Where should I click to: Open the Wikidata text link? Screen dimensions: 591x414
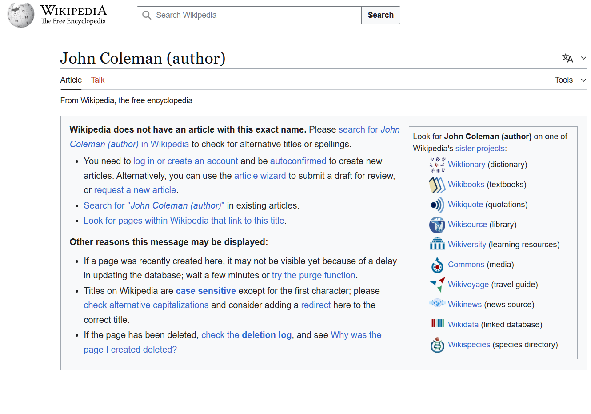(x=463, y=325)
